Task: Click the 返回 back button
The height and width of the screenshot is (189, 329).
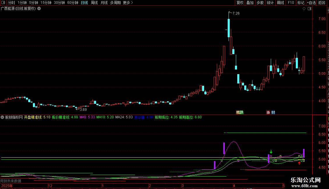Action: 322,3
